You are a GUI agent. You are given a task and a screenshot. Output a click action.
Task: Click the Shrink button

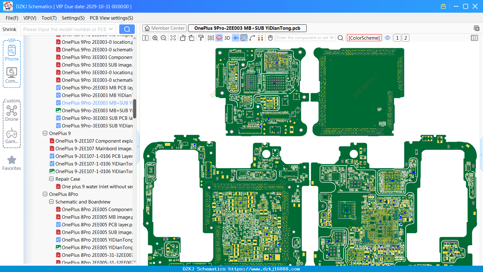tap(10, 29)
